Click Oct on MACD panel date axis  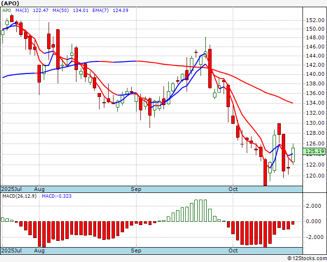click(x=233, y=250)
